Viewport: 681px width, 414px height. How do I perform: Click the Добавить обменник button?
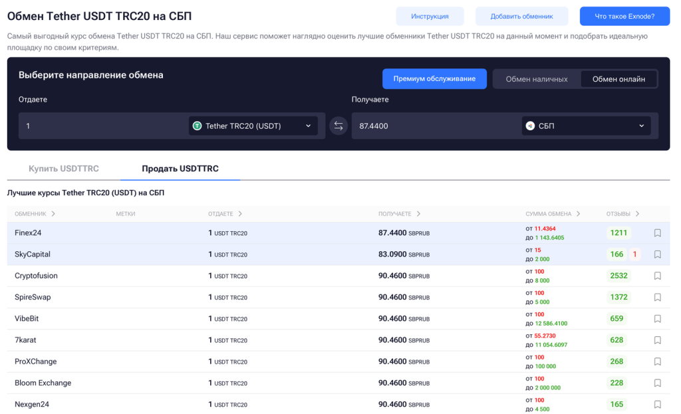click(x=521, y=16)
